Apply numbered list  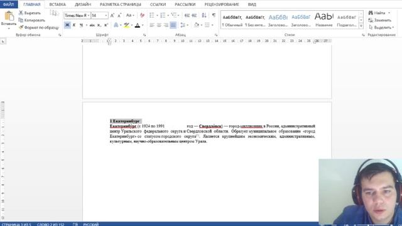[x=163, y=16]
